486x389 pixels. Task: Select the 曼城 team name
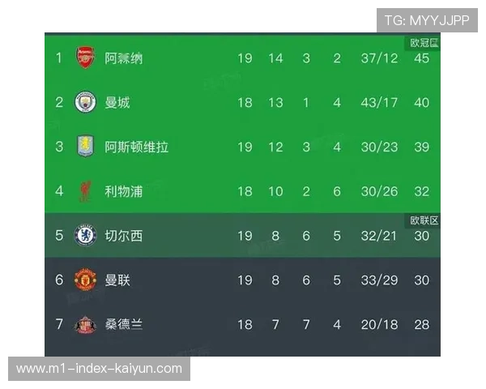point(117,103)
